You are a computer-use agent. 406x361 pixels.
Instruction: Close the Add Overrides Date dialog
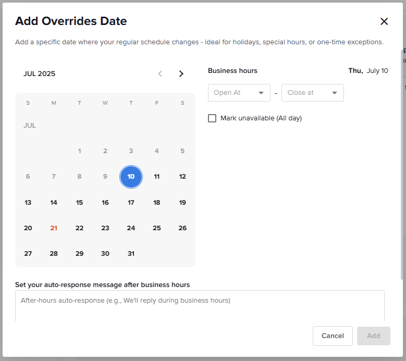click(384, 21)
